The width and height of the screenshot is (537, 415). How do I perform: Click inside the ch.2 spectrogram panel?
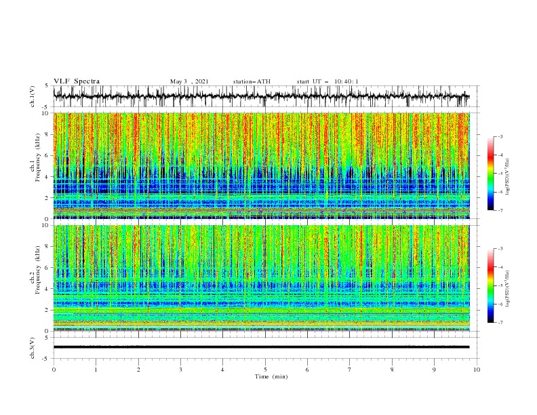coord(261,278)
